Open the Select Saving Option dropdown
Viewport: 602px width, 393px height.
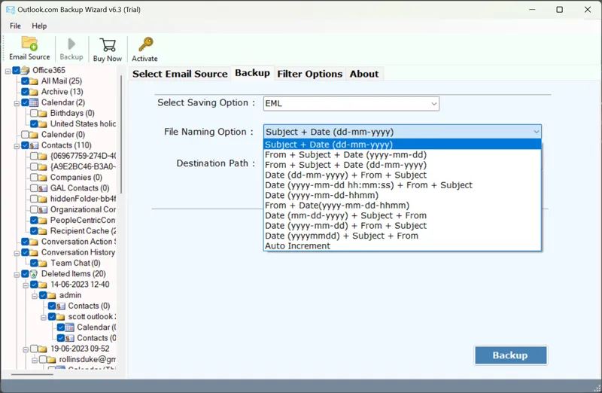tap(351, 103)
